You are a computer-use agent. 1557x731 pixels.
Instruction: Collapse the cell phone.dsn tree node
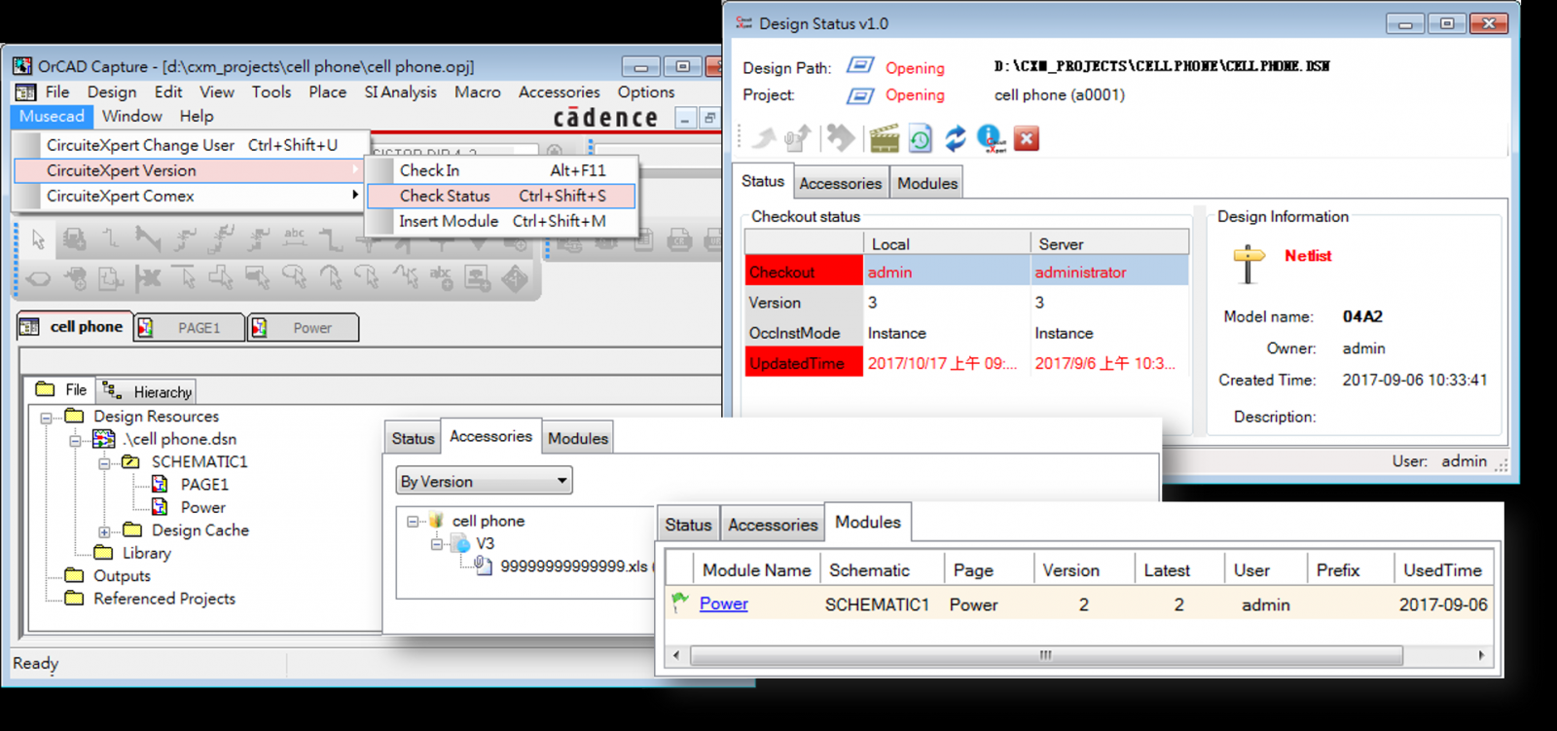[75, 440]
